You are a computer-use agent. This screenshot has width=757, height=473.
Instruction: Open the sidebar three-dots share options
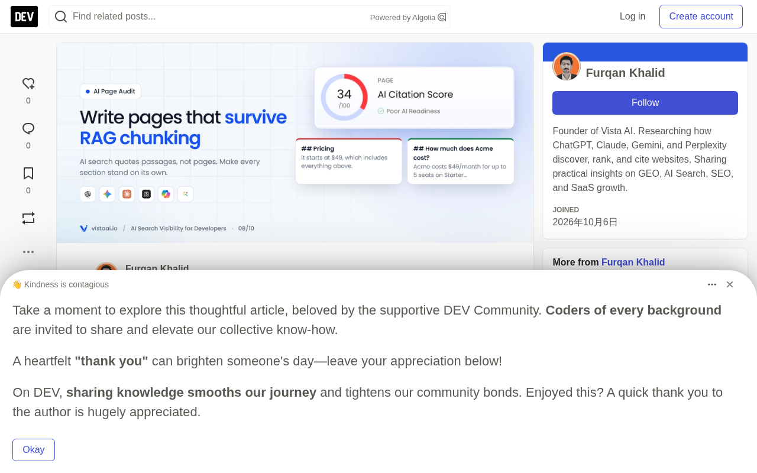pos(28,252)
